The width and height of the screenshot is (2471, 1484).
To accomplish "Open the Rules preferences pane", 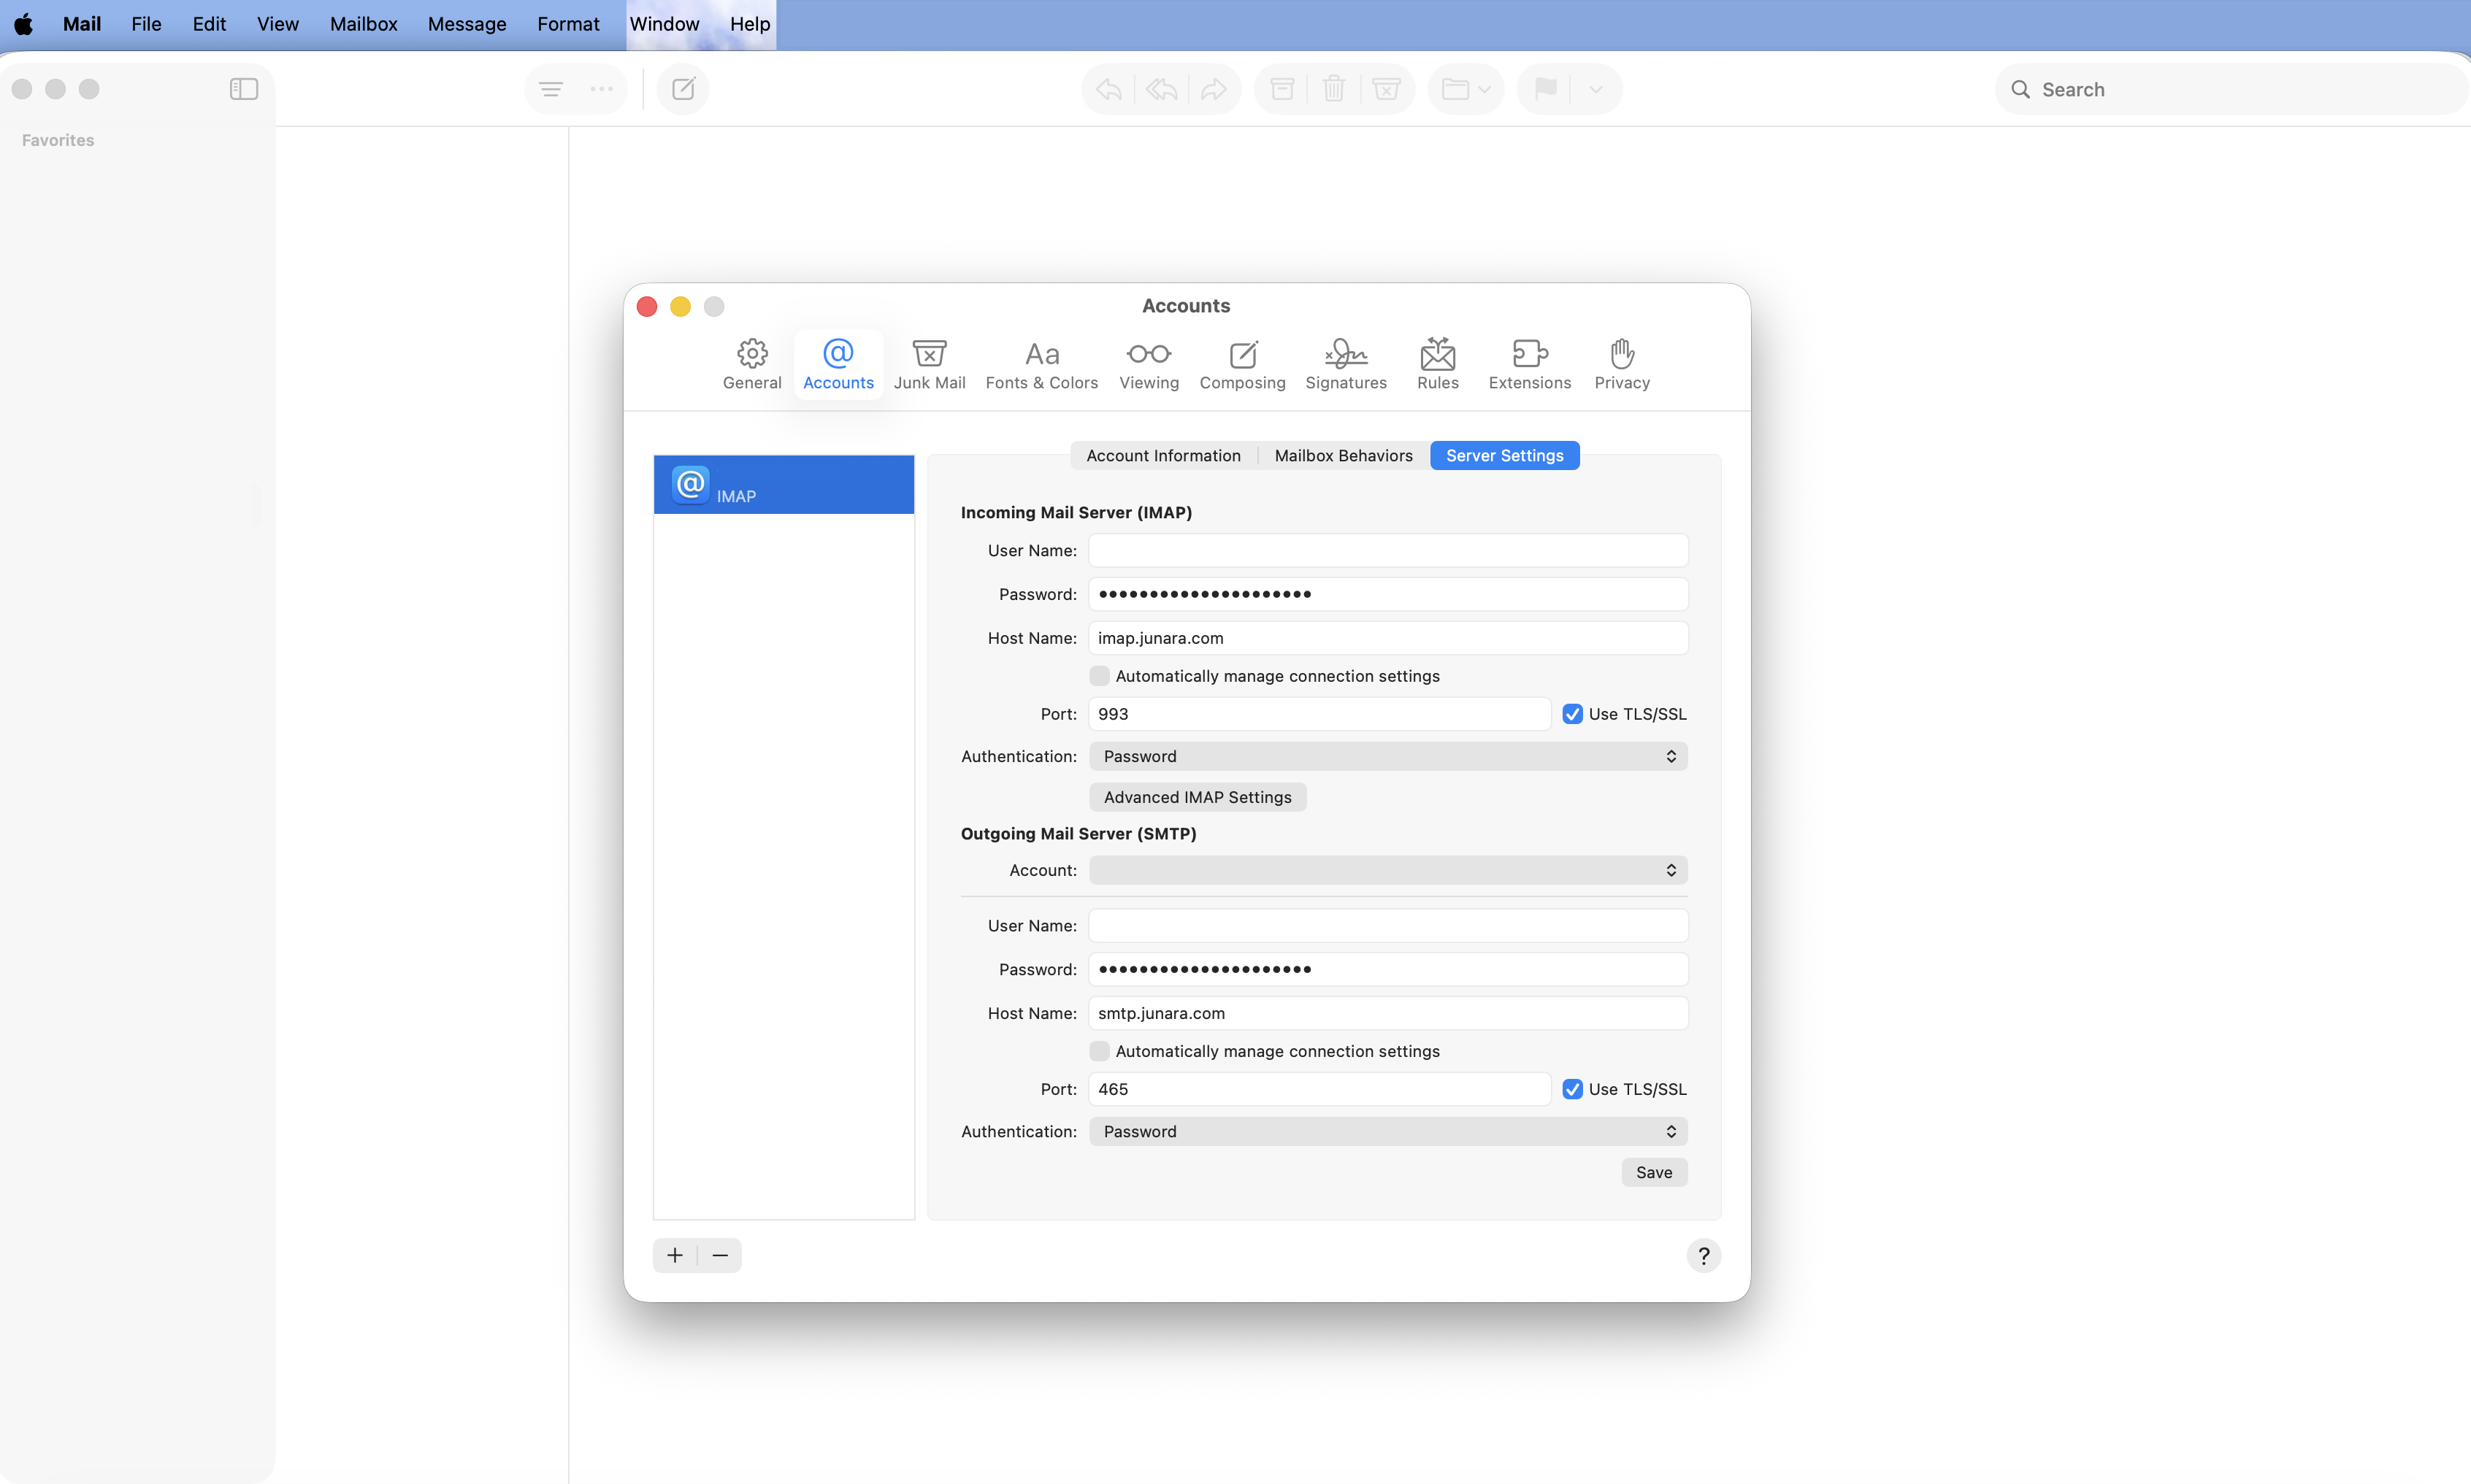I will [1437, 364].
